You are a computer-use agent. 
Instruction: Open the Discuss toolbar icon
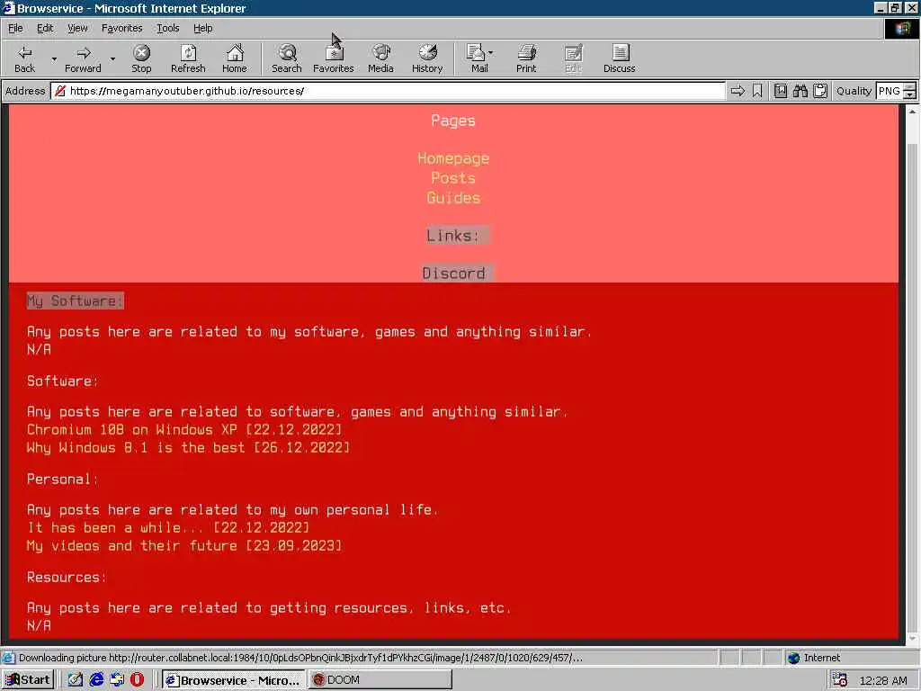click(x=619, y=58)
